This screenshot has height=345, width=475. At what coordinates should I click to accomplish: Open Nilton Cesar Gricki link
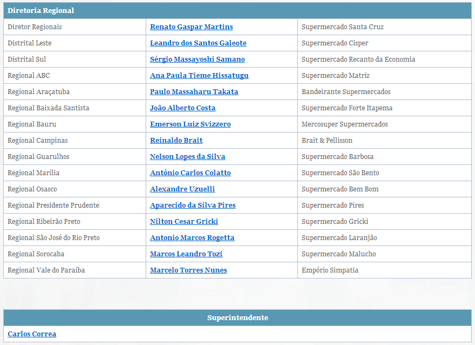click(x=184, y=222)
